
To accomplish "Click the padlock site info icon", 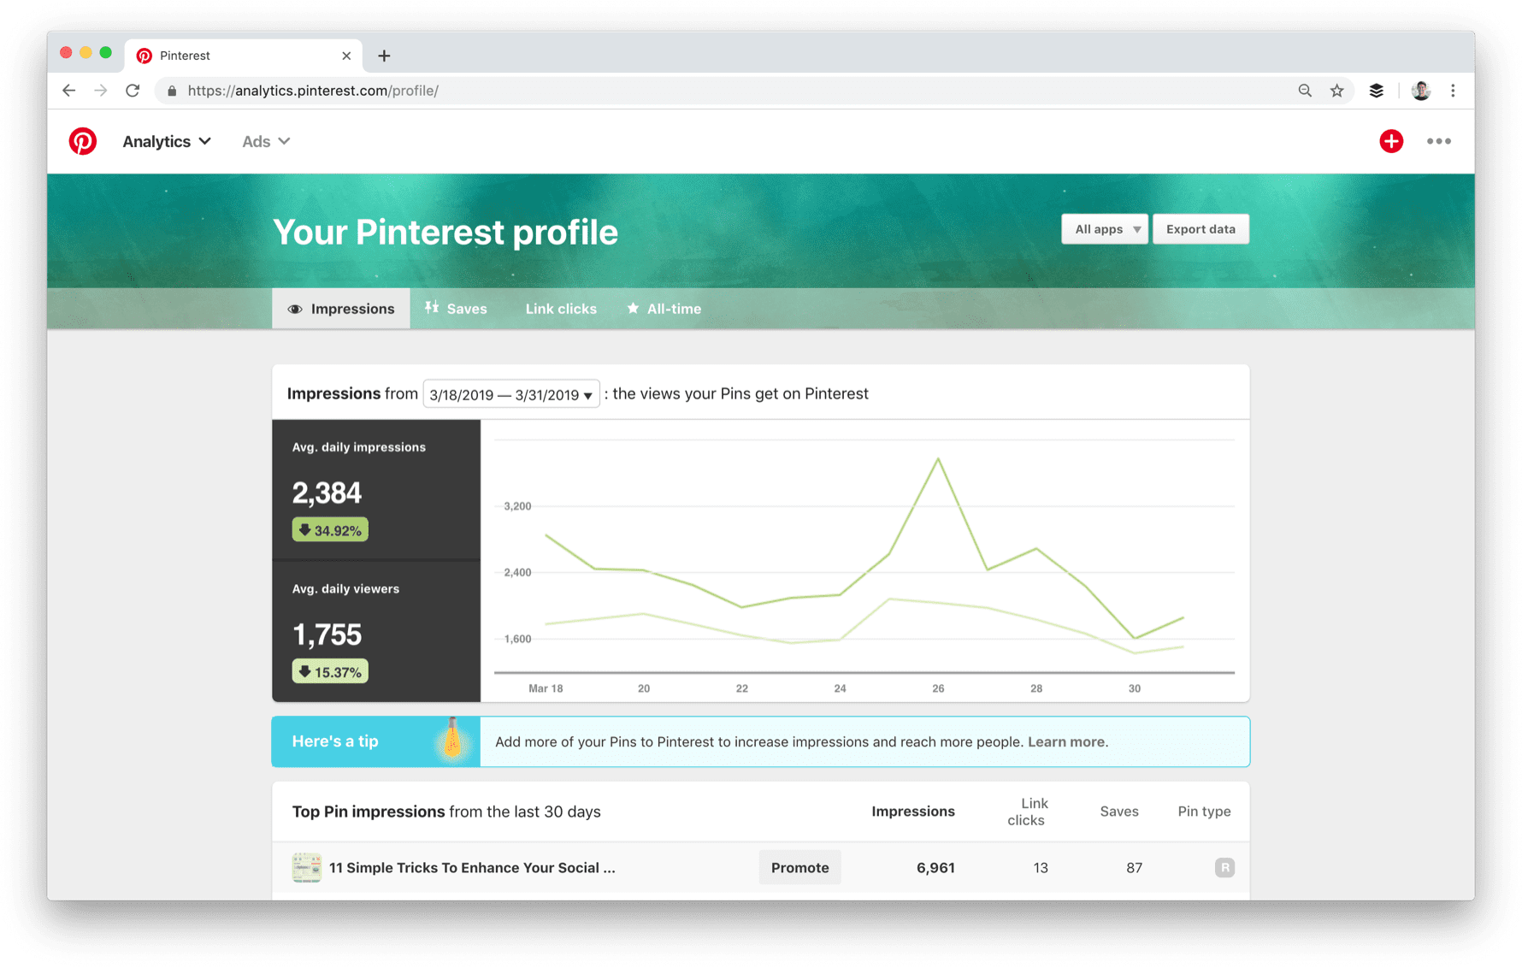I will click(x=172, y=91).
